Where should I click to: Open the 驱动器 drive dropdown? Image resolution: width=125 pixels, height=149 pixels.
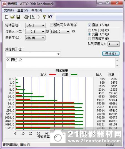35,25
